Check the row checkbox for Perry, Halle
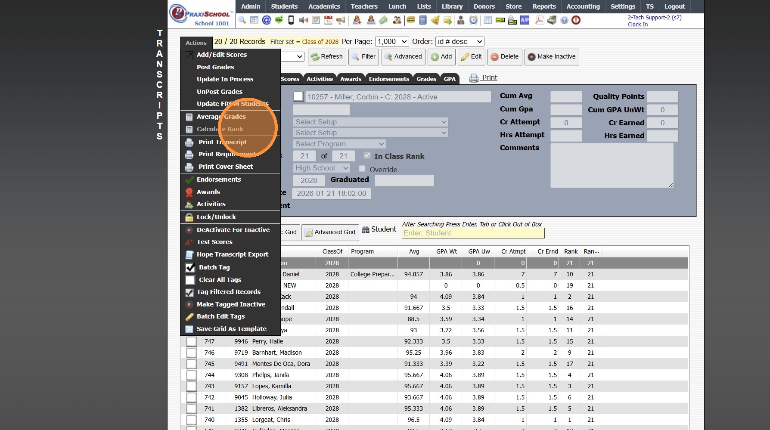The height and width of the screenshot is (430, 770). point(192,342)
